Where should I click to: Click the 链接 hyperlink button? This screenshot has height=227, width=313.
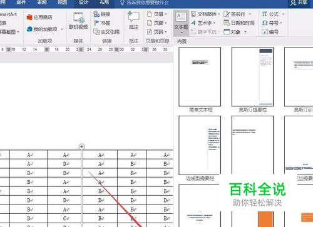click(x=102, y=14)
